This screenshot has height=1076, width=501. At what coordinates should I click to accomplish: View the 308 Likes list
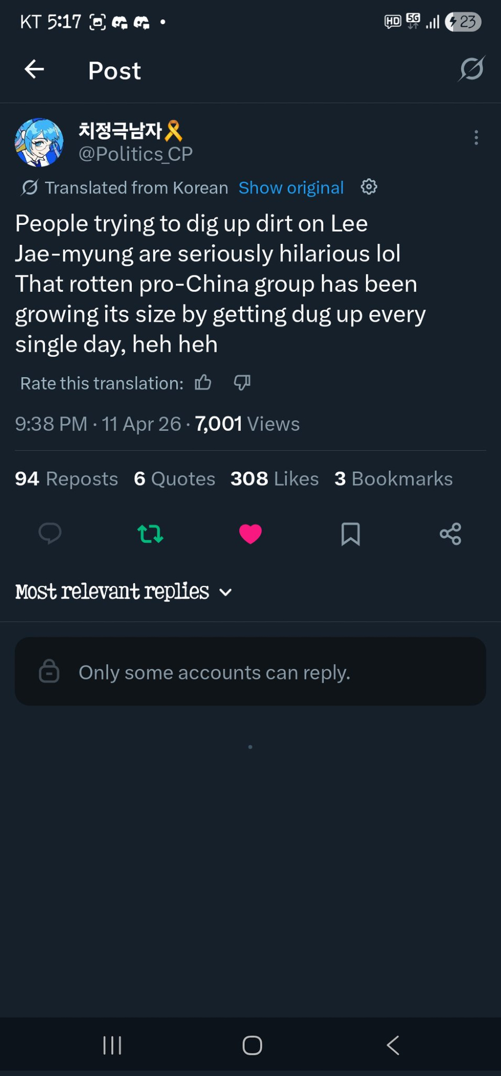pyautogui.click(x=274, y=479)
